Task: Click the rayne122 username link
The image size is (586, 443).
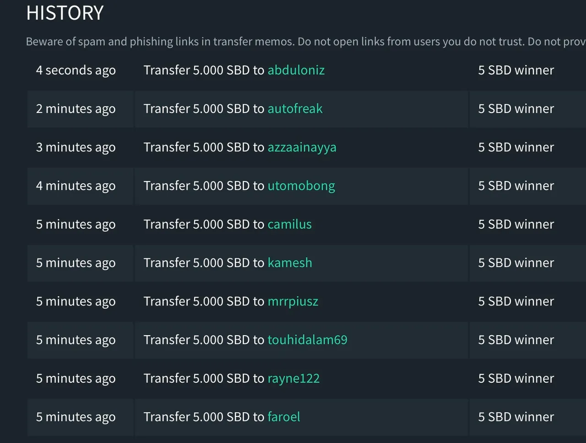Action: coord(293,379)
